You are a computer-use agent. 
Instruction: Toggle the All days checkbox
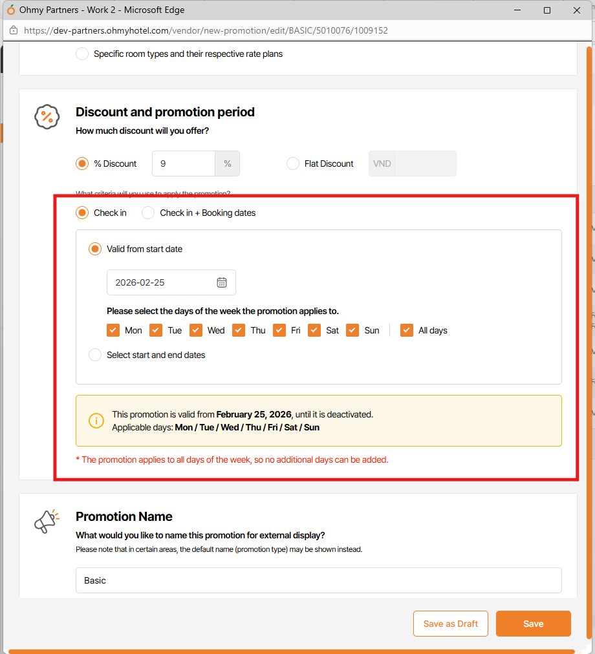coord(407,330)
